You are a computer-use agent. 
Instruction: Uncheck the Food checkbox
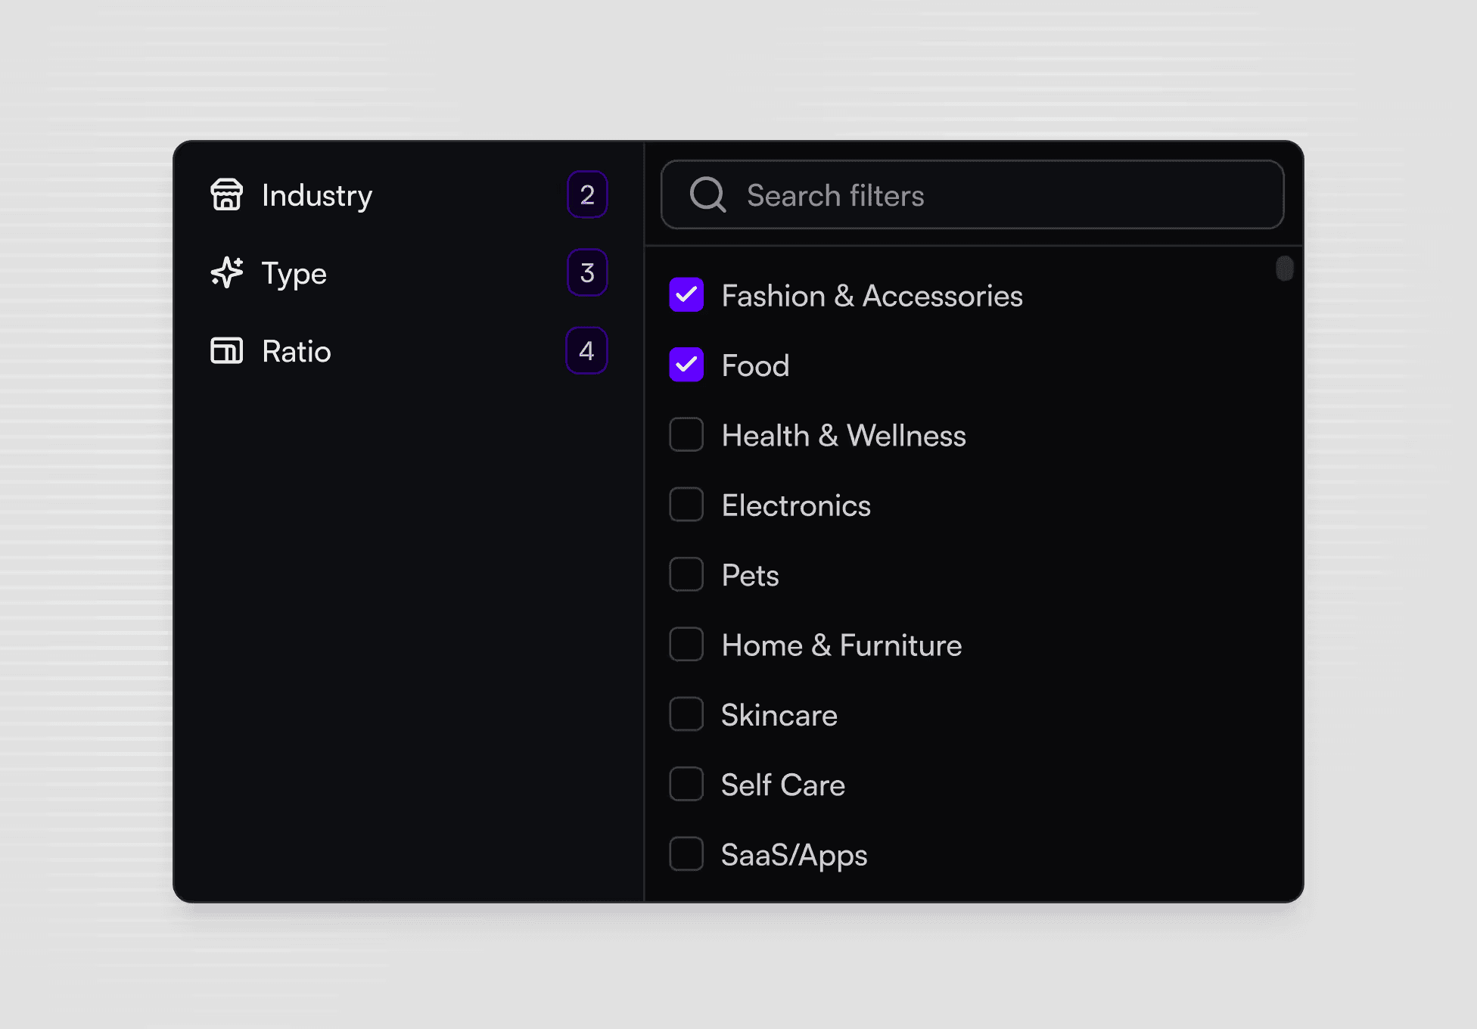click(686, 365)
